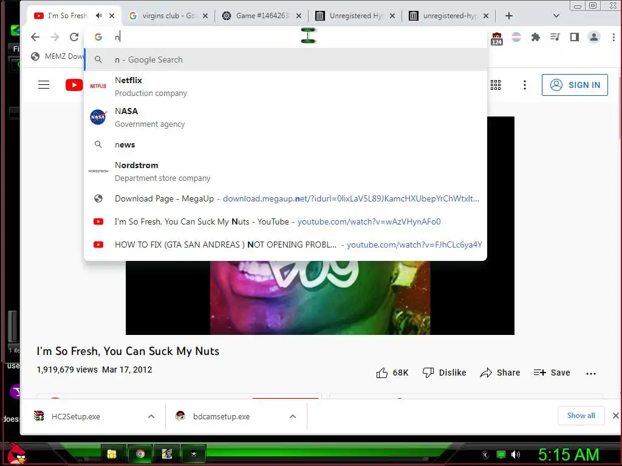Screen dimensions: 622x466
Task: Close the "unregistered-hyp" tab
Action: click(x=486, y=16)
